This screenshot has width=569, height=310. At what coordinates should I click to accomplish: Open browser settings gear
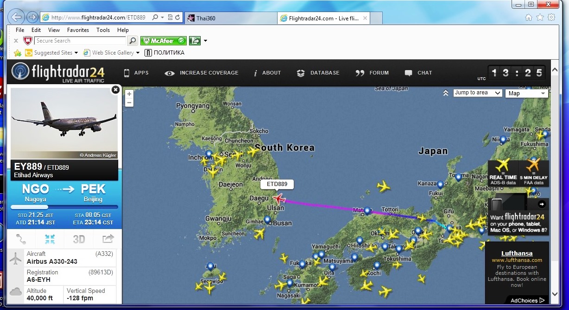tap(551, 17)
